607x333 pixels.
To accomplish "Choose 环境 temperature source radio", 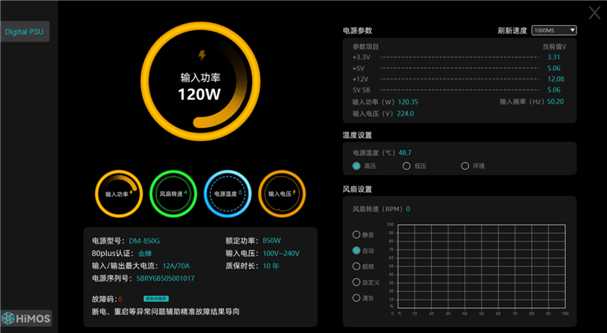I will [x=465, y=166].
